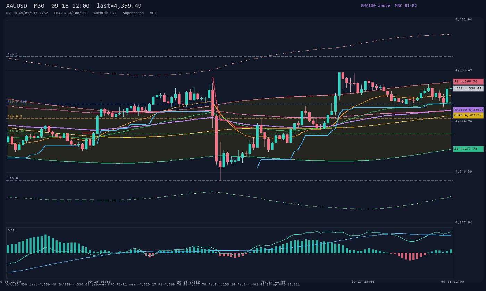Select the 09-17 11:00 time axis label
The width and height of the screenshot is (486, 291).
click(x=274, y=282)
